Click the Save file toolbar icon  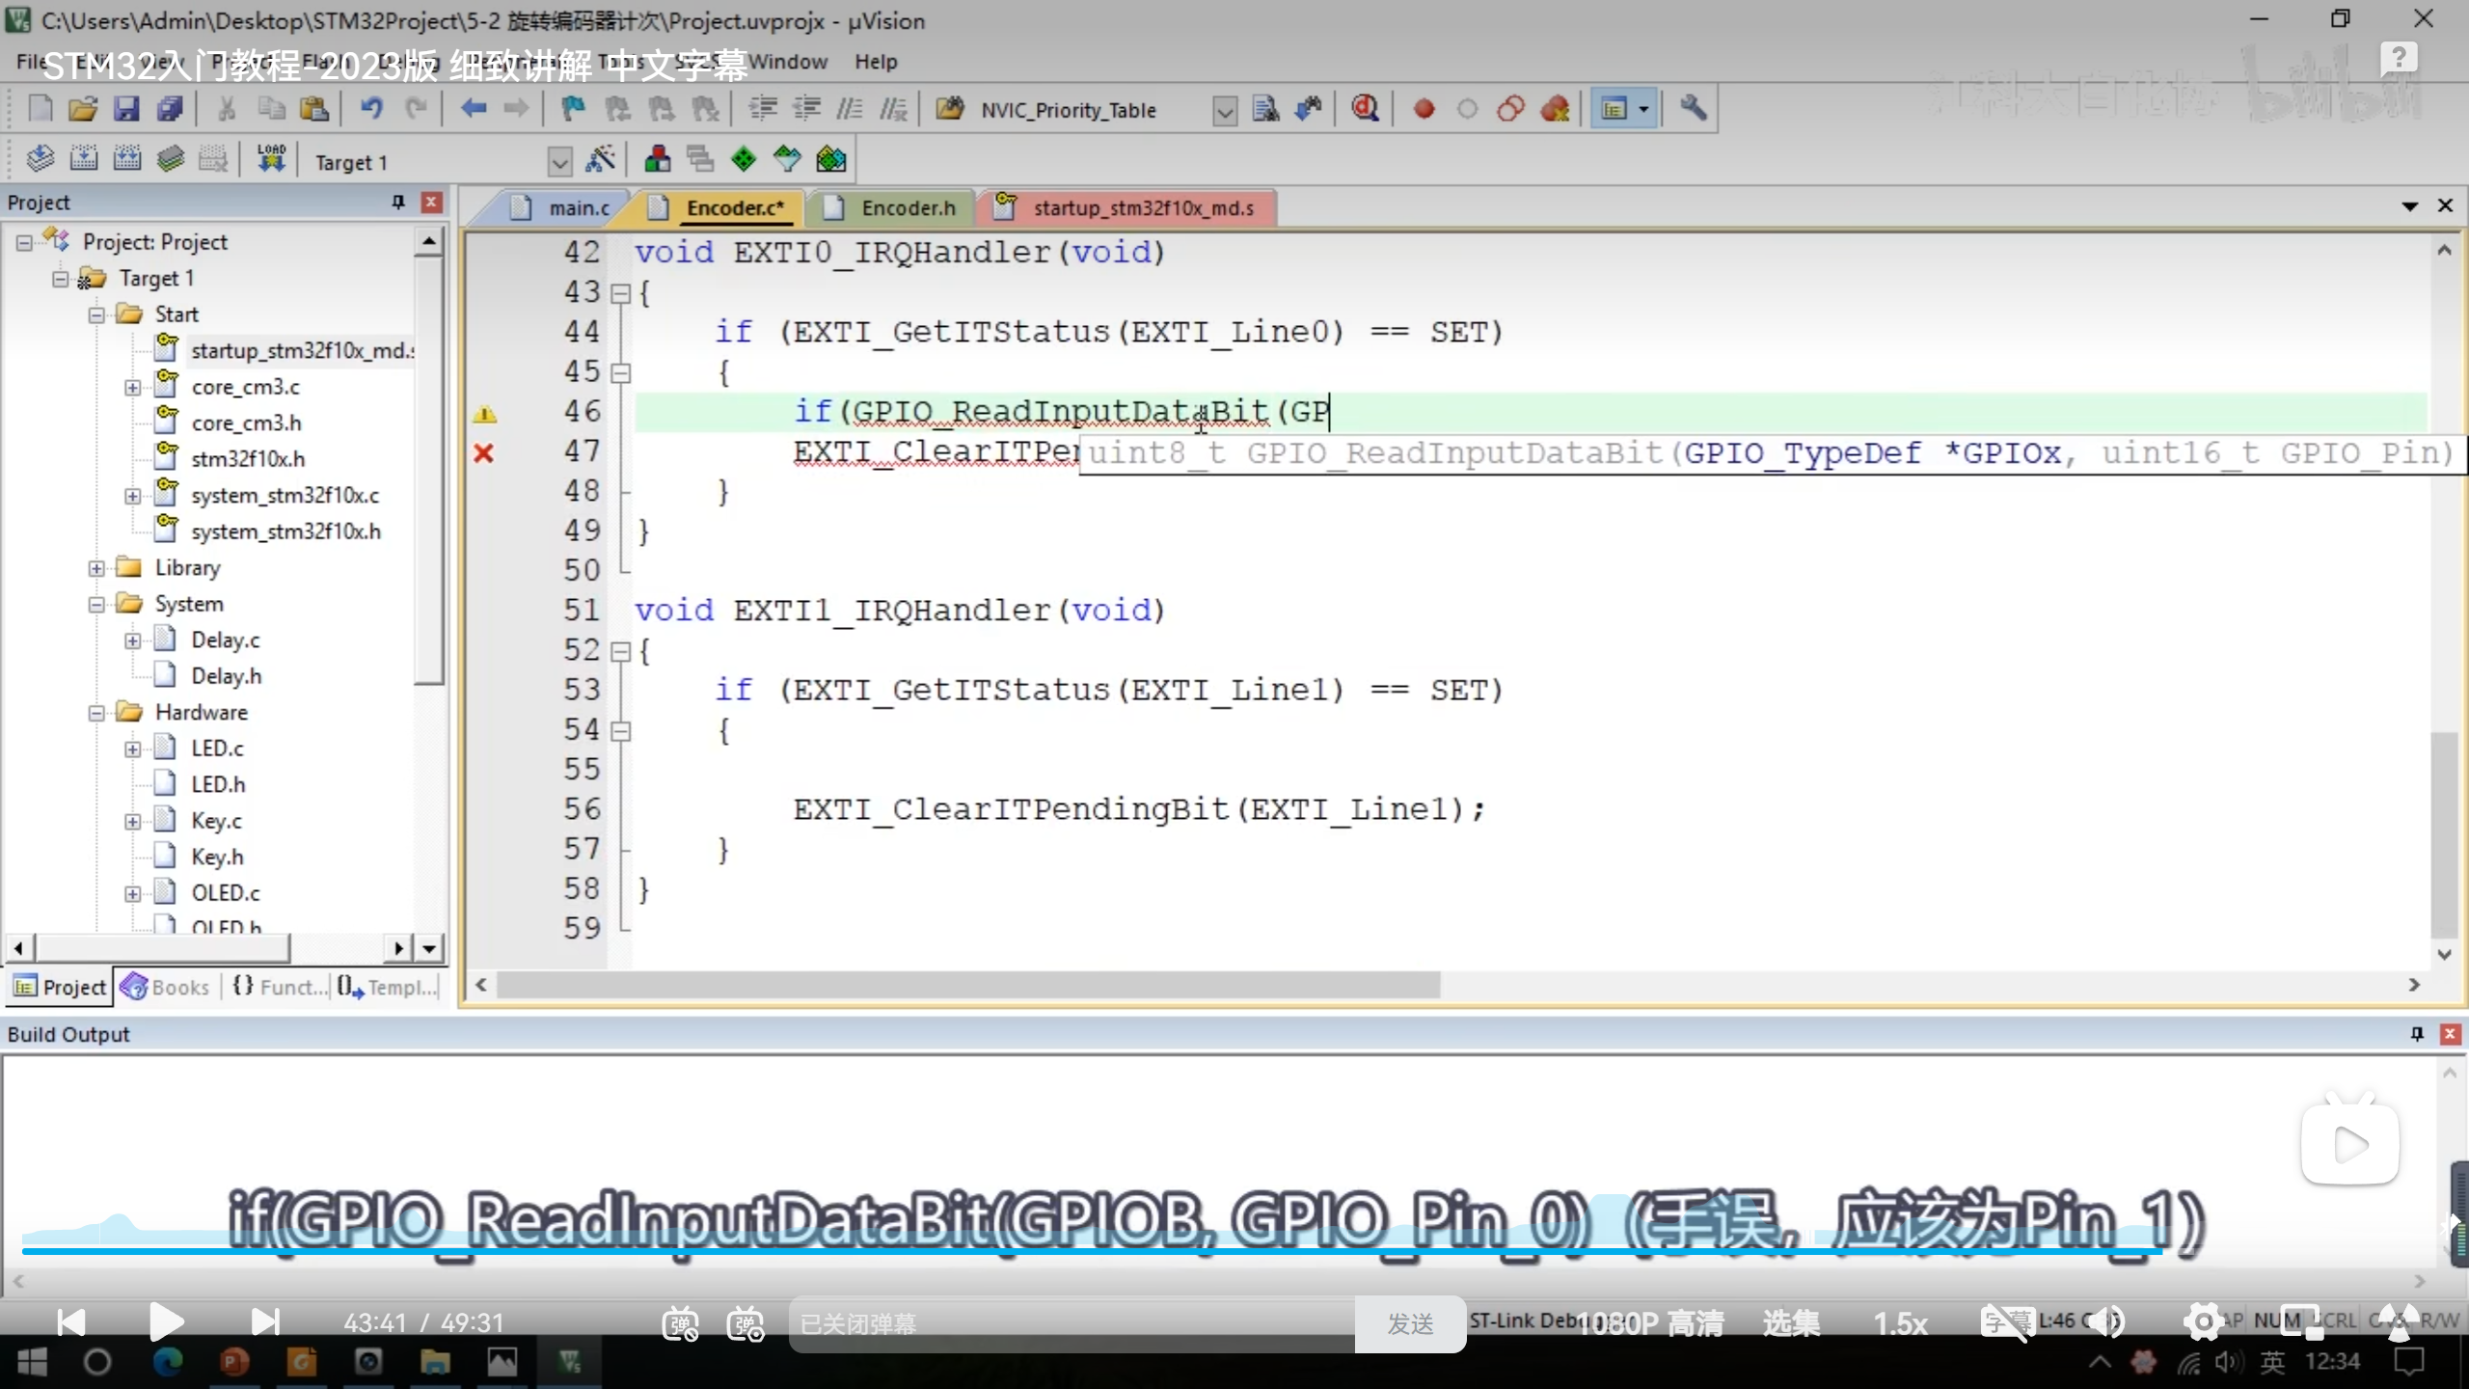point(126,109)
